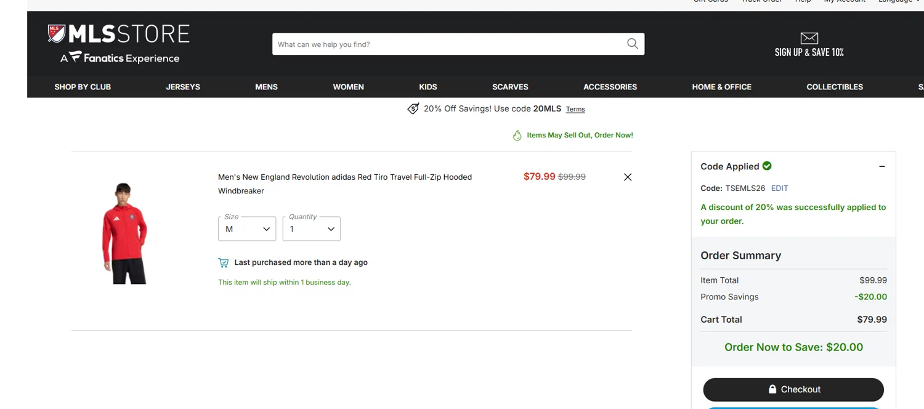Click the envelope sign-up icon
This screenshot has width=924, height=409.
tap(809, 38)
